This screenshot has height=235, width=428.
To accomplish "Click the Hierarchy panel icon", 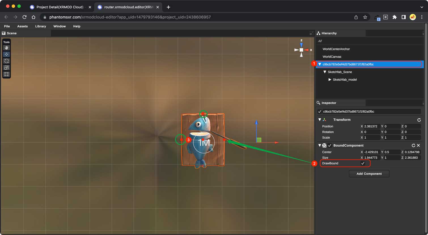I will click(x=318, y=33).
